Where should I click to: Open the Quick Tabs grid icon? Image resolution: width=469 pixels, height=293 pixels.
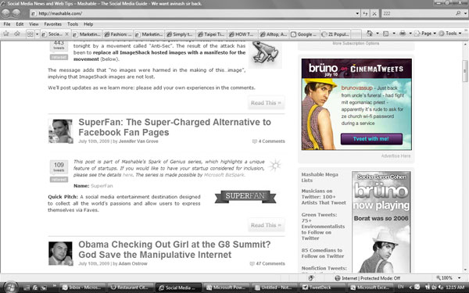point(30,34)
